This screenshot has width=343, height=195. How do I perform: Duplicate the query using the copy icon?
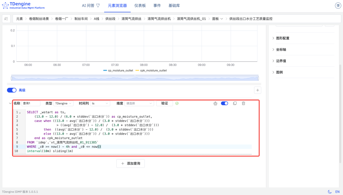tap(235, 103)
